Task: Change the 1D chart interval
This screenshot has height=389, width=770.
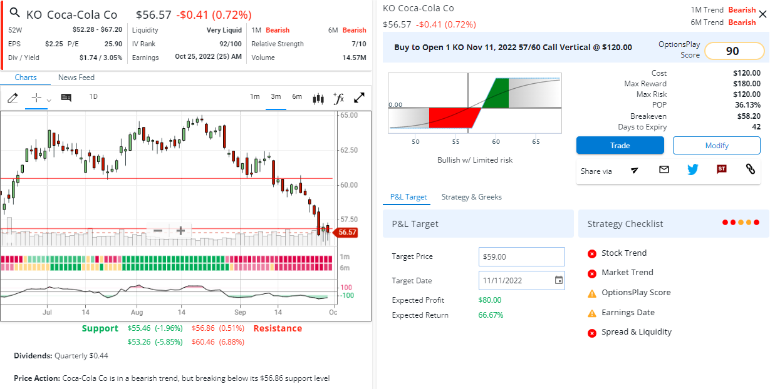Action: click(93, 96)
